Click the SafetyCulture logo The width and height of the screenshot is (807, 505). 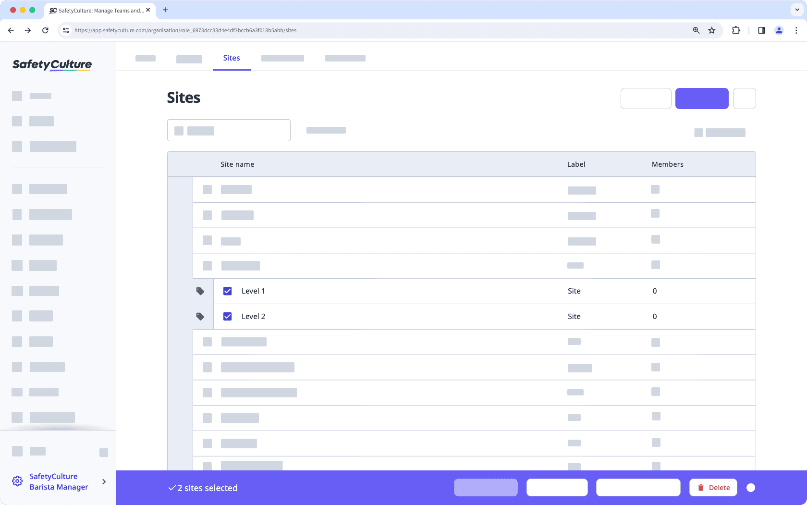51,64
